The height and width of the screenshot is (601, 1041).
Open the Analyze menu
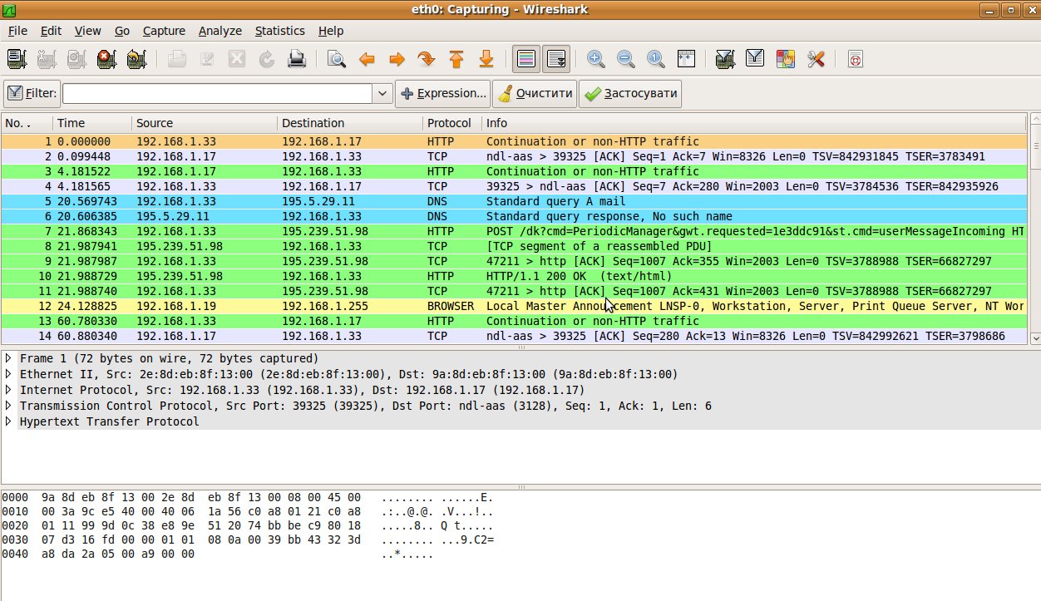(x=220, y=31)
